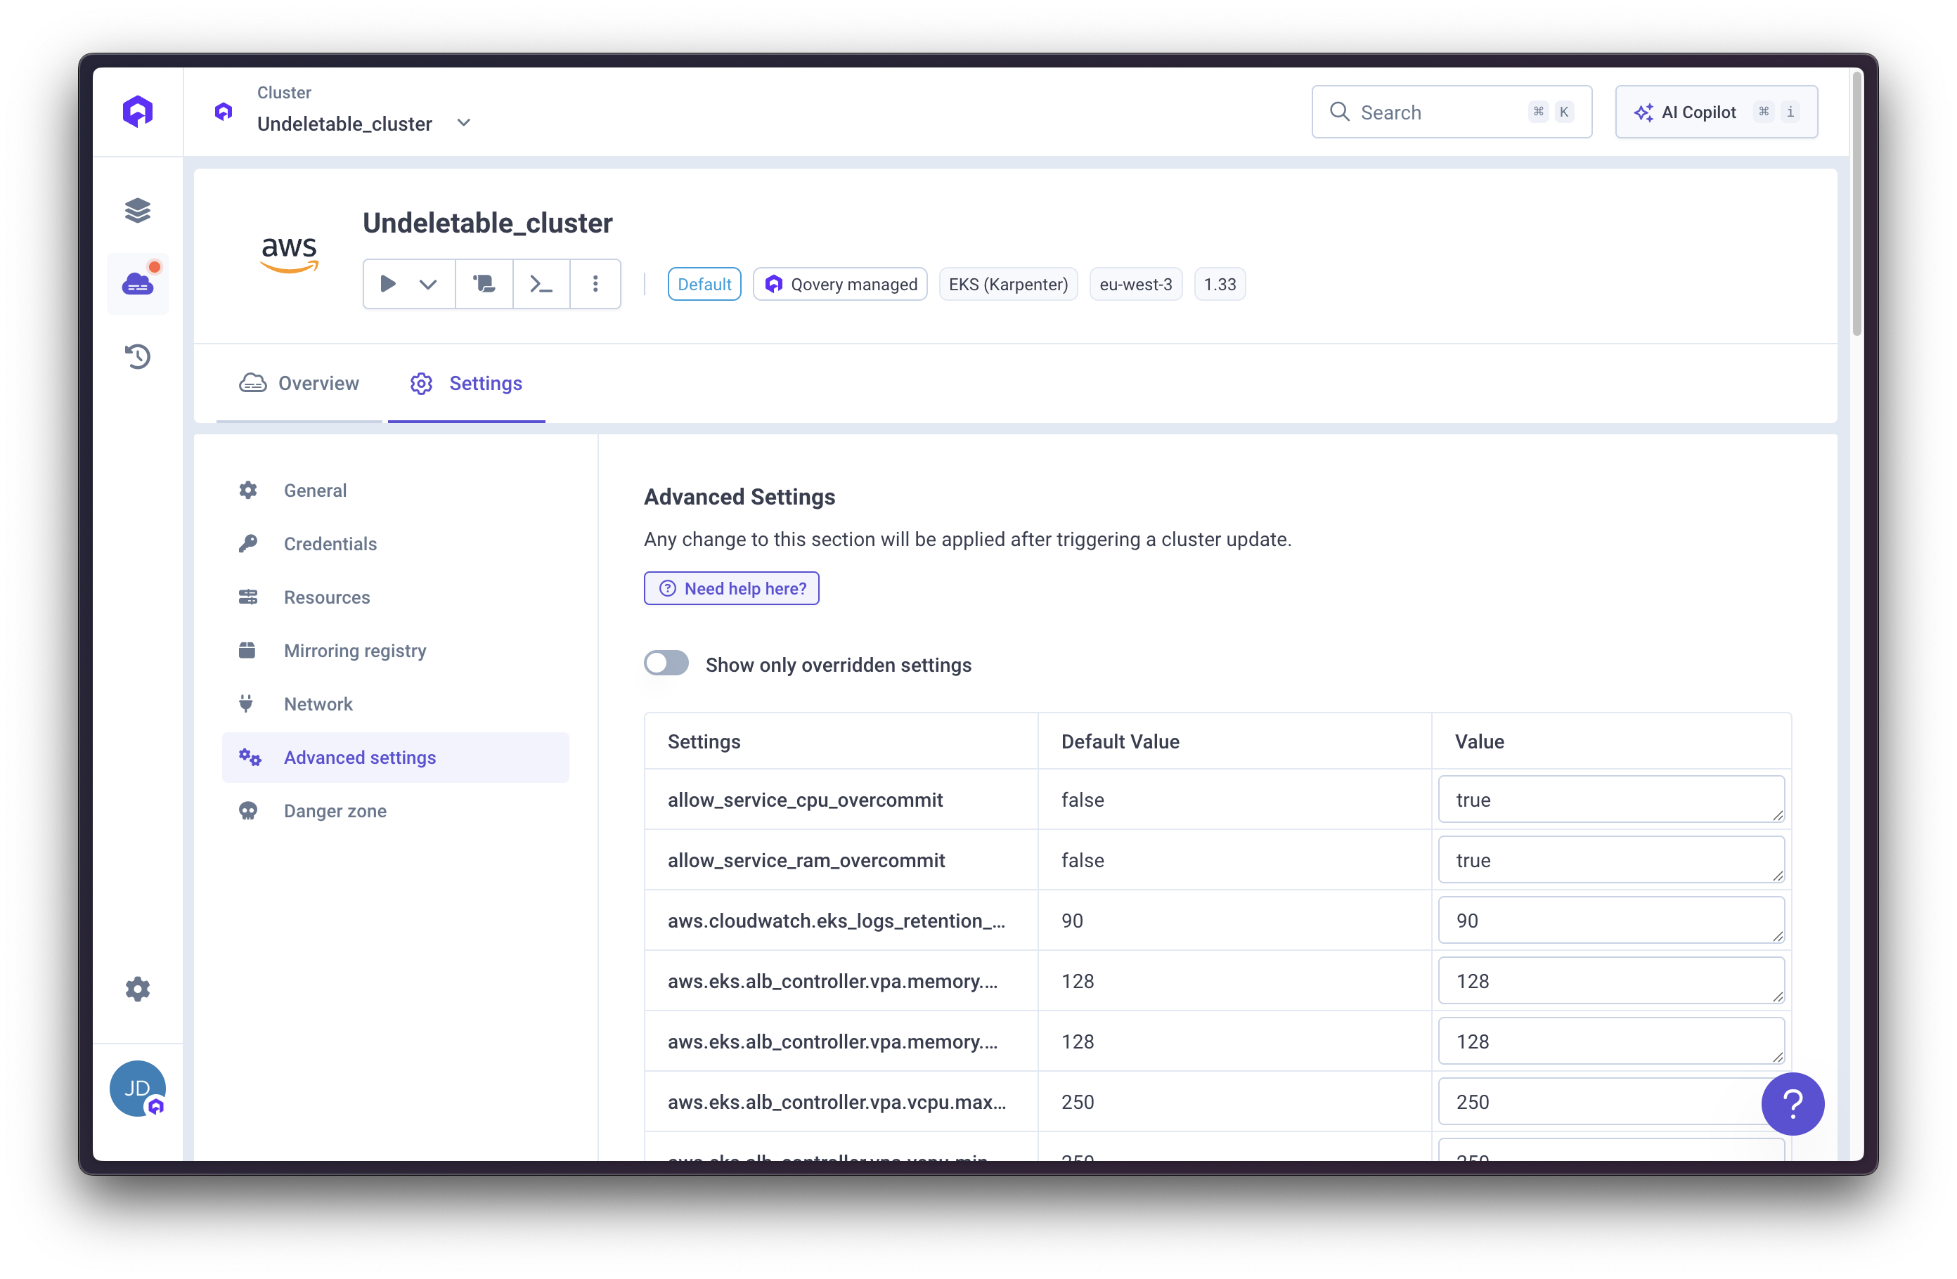Open the Clusters section in the left sidebar
Image resolution: width=1957 pixels, height=1279 pixels.
pos(137,283)
